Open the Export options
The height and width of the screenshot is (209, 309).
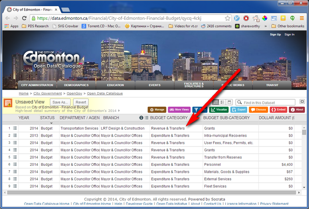[x=239, y=109]
